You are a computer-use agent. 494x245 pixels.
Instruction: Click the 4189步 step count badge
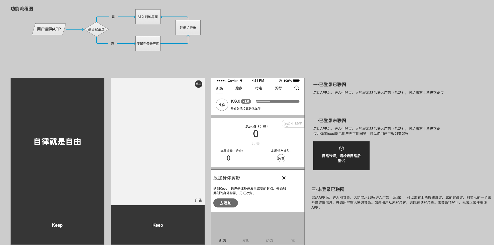click(293, 124)
